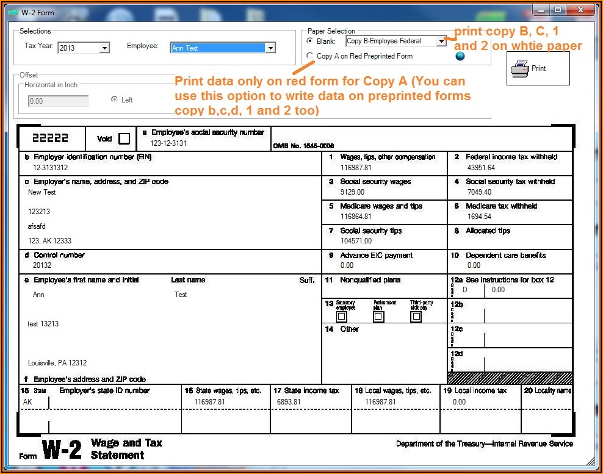The width and height of the screenshot is (603, 474).
Task: Click the blue help question mark icon
Action: (460, 56)
